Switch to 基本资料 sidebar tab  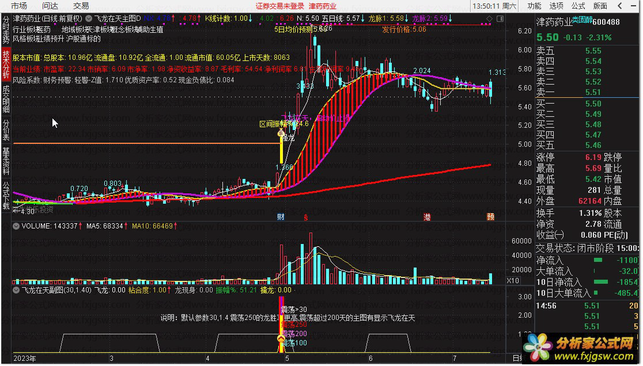6,161
